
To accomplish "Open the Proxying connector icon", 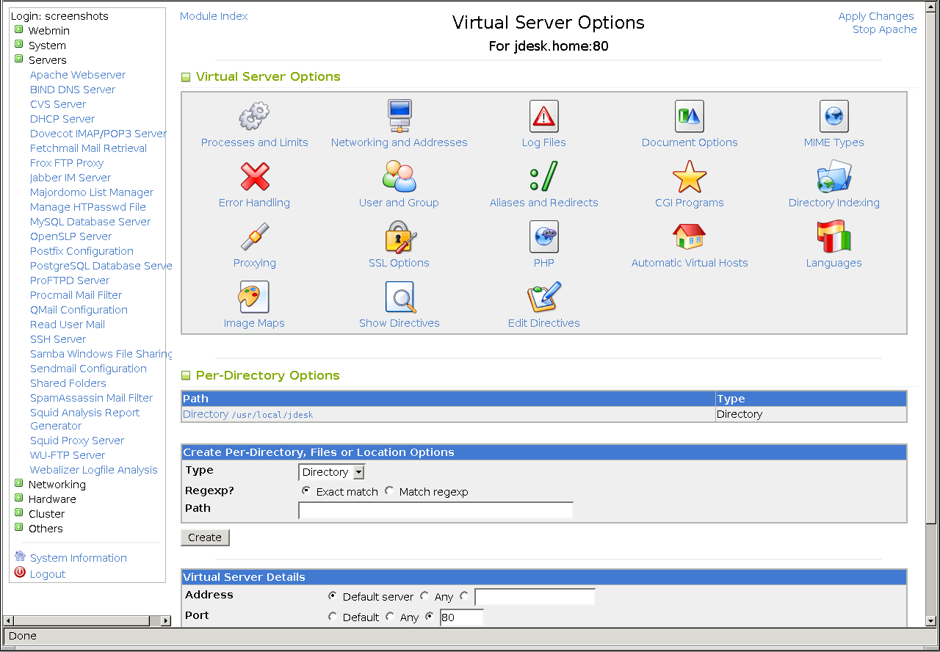I will pyautogui.click(x=254, y=236).
